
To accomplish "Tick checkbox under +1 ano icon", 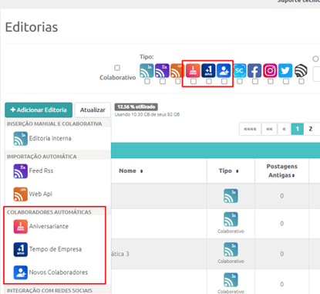I will (x=209, y=81).
